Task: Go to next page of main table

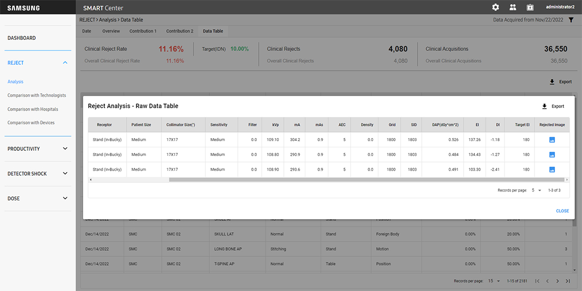Action: [x=557, y=281]
